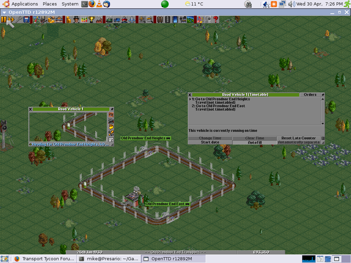Open the graphs bar chart icon
The width and height of the screenshot is (351, 263).
84,20
